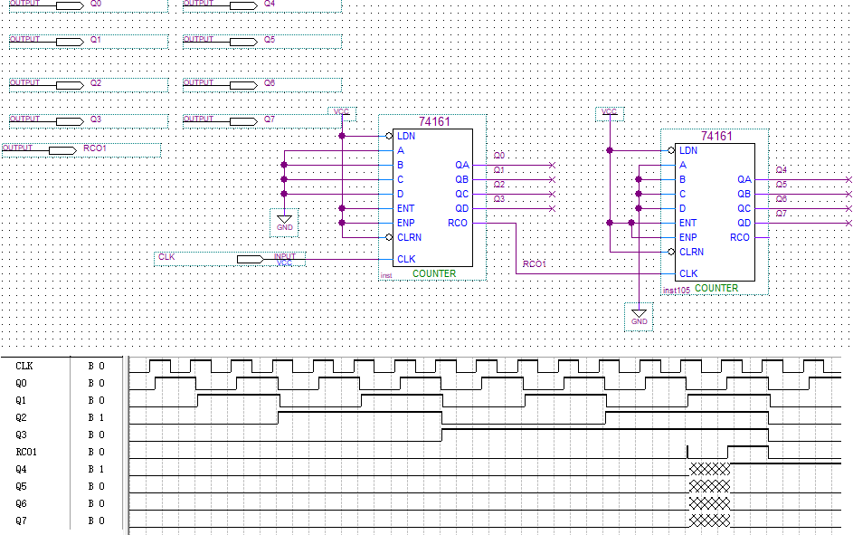
Task: Select the Q4 output pin symbol
Action: tap(262, 6)
